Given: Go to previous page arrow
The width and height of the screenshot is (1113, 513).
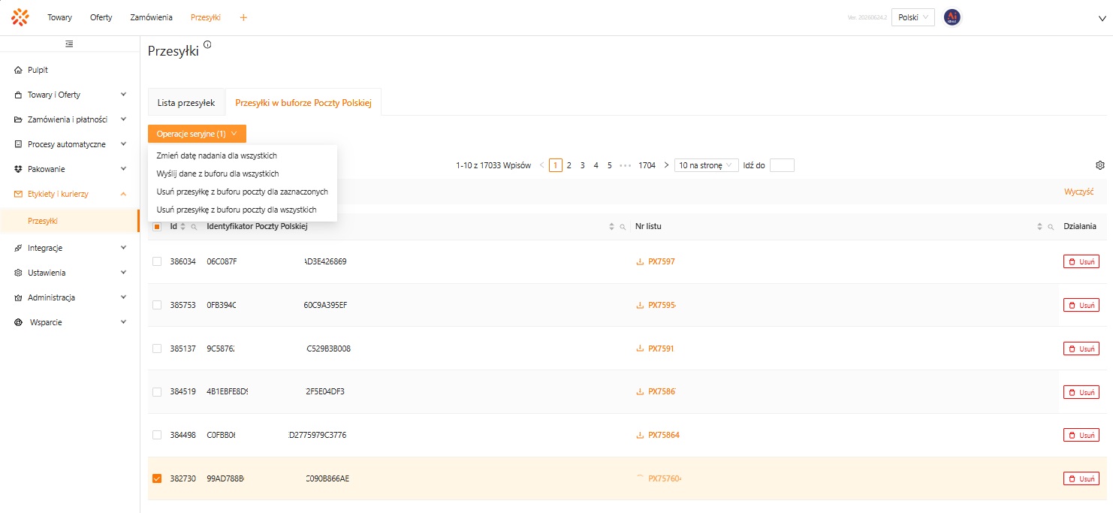Looking at the screenshot, I should click(x=542, y=165).
